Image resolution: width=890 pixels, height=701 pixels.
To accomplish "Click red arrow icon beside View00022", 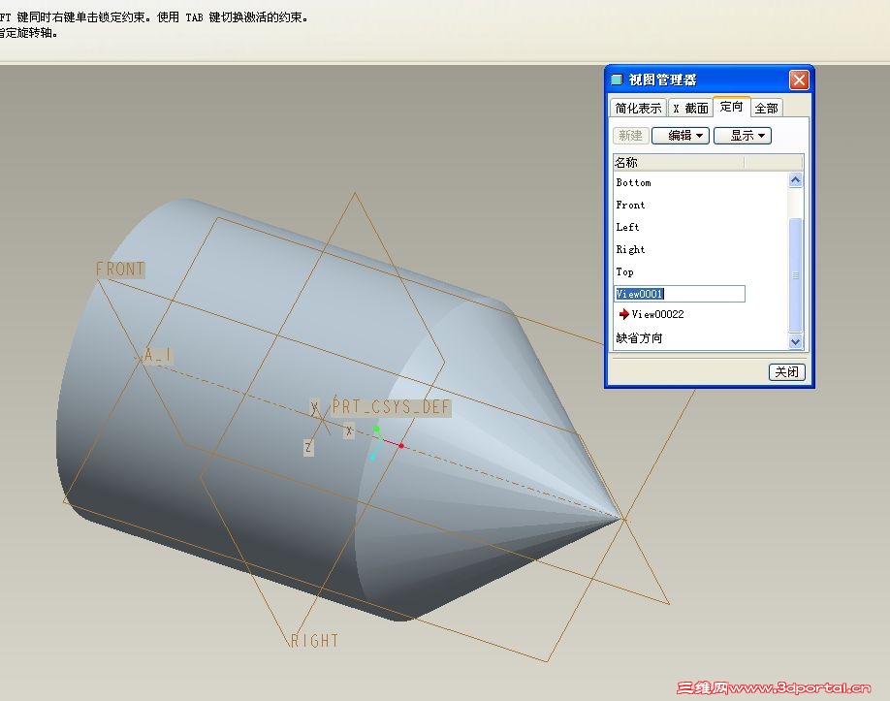I will tap(623, 314).
